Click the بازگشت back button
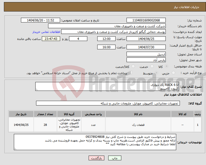The height and width of the screenshot is (165, 206). (96, 158)
